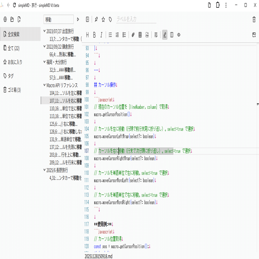
Task: Create a new note with the add-file icon
Action: [19, 19]
